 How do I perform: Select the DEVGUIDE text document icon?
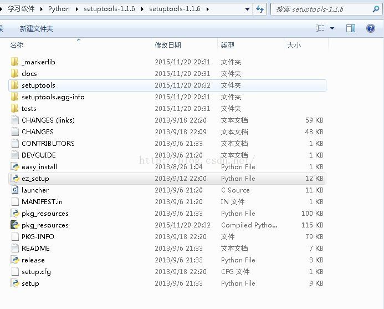[15, 155]
